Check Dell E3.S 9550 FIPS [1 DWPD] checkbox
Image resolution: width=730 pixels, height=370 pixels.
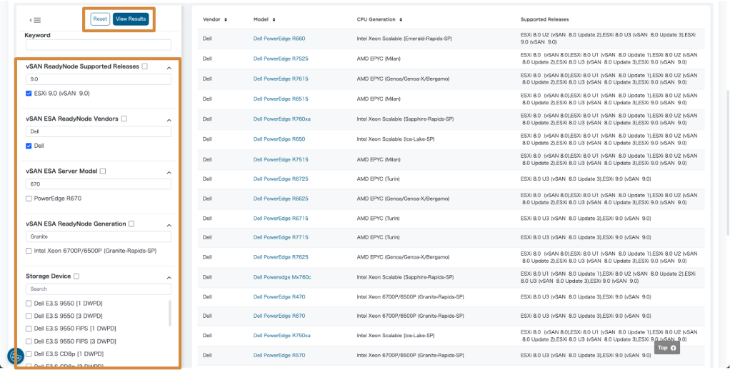tap(29, 329)
